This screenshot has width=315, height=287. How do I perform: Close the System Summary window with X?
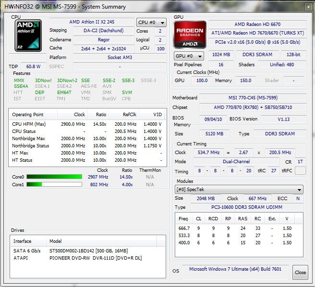[x=308, y=7]
